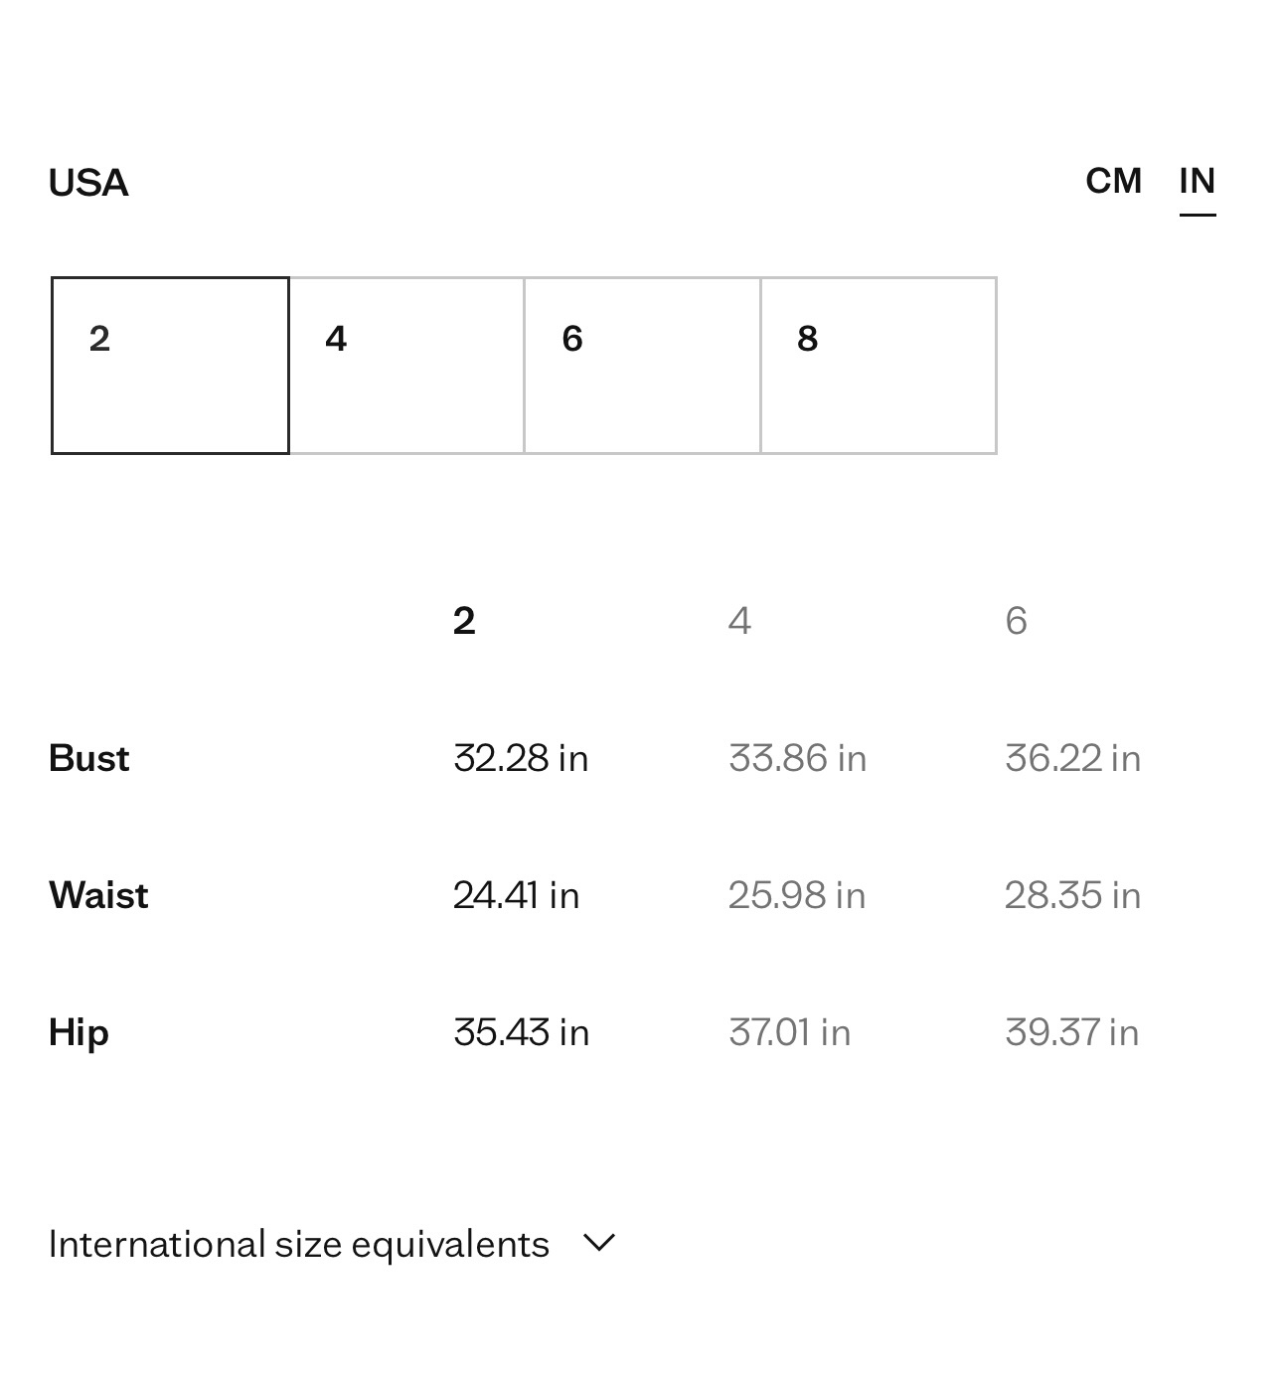1282x1376 pixels.
Task: Click the Hip row label
Action: coord(79,1032)
